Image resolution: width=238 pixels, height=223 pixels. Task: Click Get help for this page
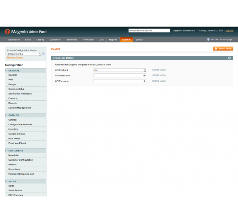click(x=221, y=40)
